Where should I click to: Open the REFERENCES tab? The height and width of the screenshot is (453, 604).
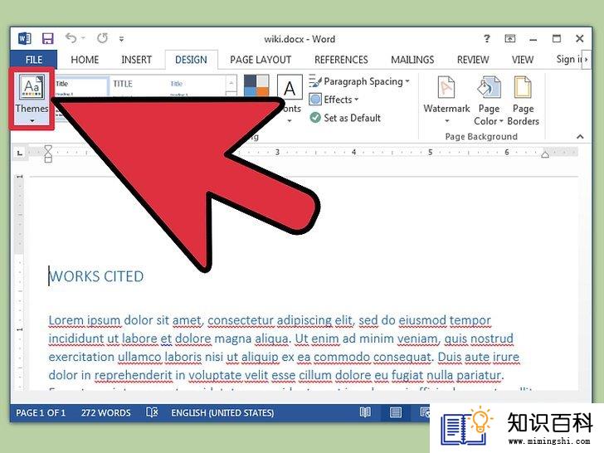coord(341,60)
